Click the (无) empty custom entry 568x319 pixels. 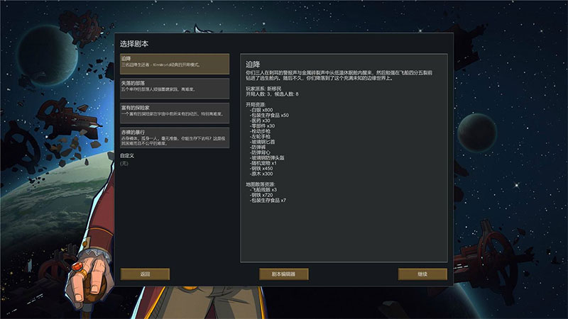click(x=124, y=164)
